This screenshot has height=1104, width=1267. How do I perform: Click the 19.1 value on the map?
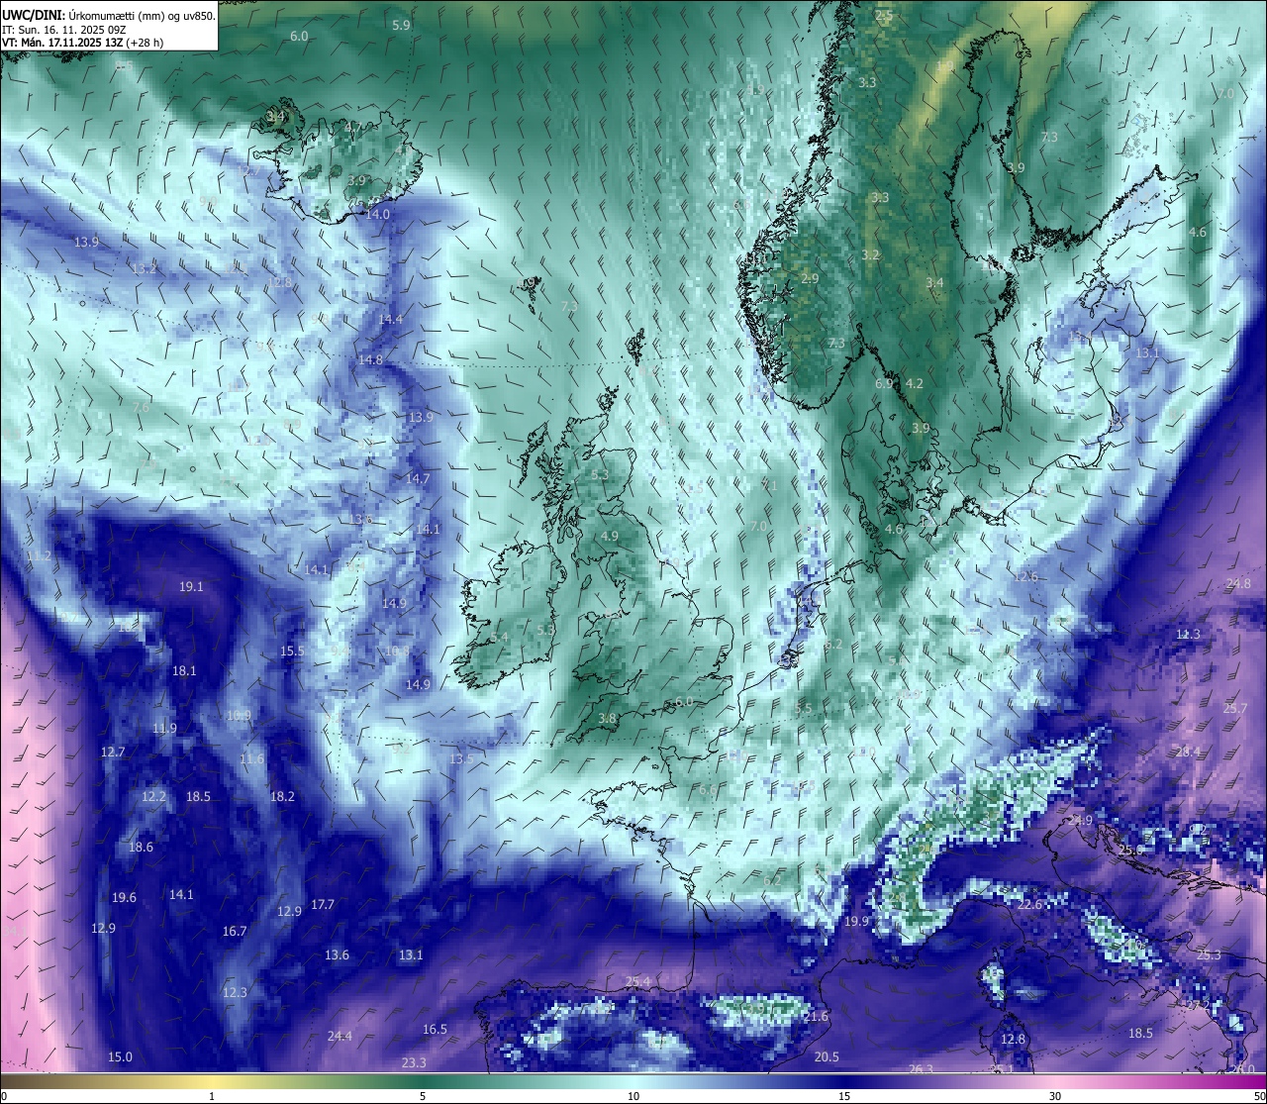[191, 586]
